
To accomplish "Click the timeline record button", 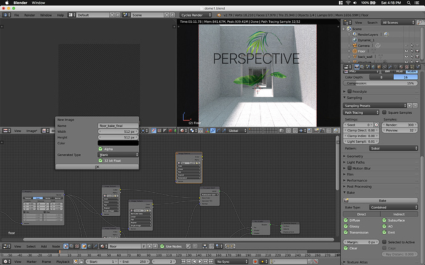I will point(255,261).
